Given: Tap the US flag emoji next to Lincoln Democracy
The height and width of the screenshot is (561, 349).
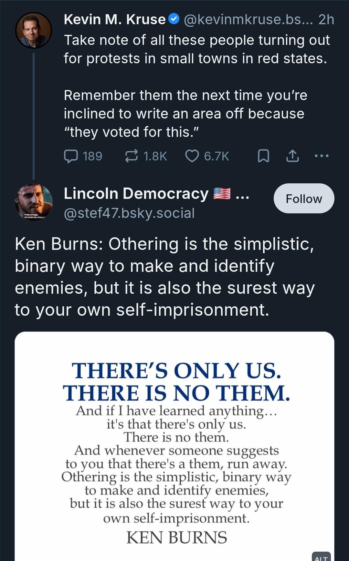Looking at the screenshot, I should click(222, 194).
